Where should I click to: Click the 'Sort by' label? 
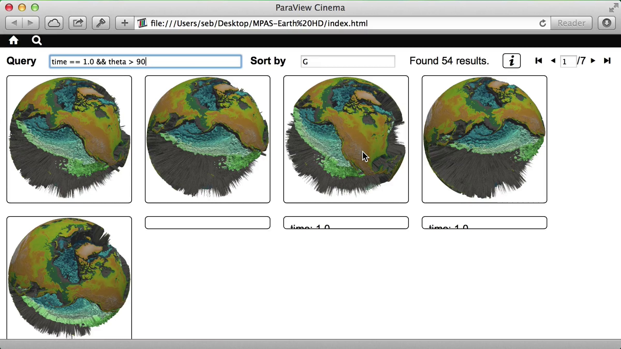pos(268,61)
